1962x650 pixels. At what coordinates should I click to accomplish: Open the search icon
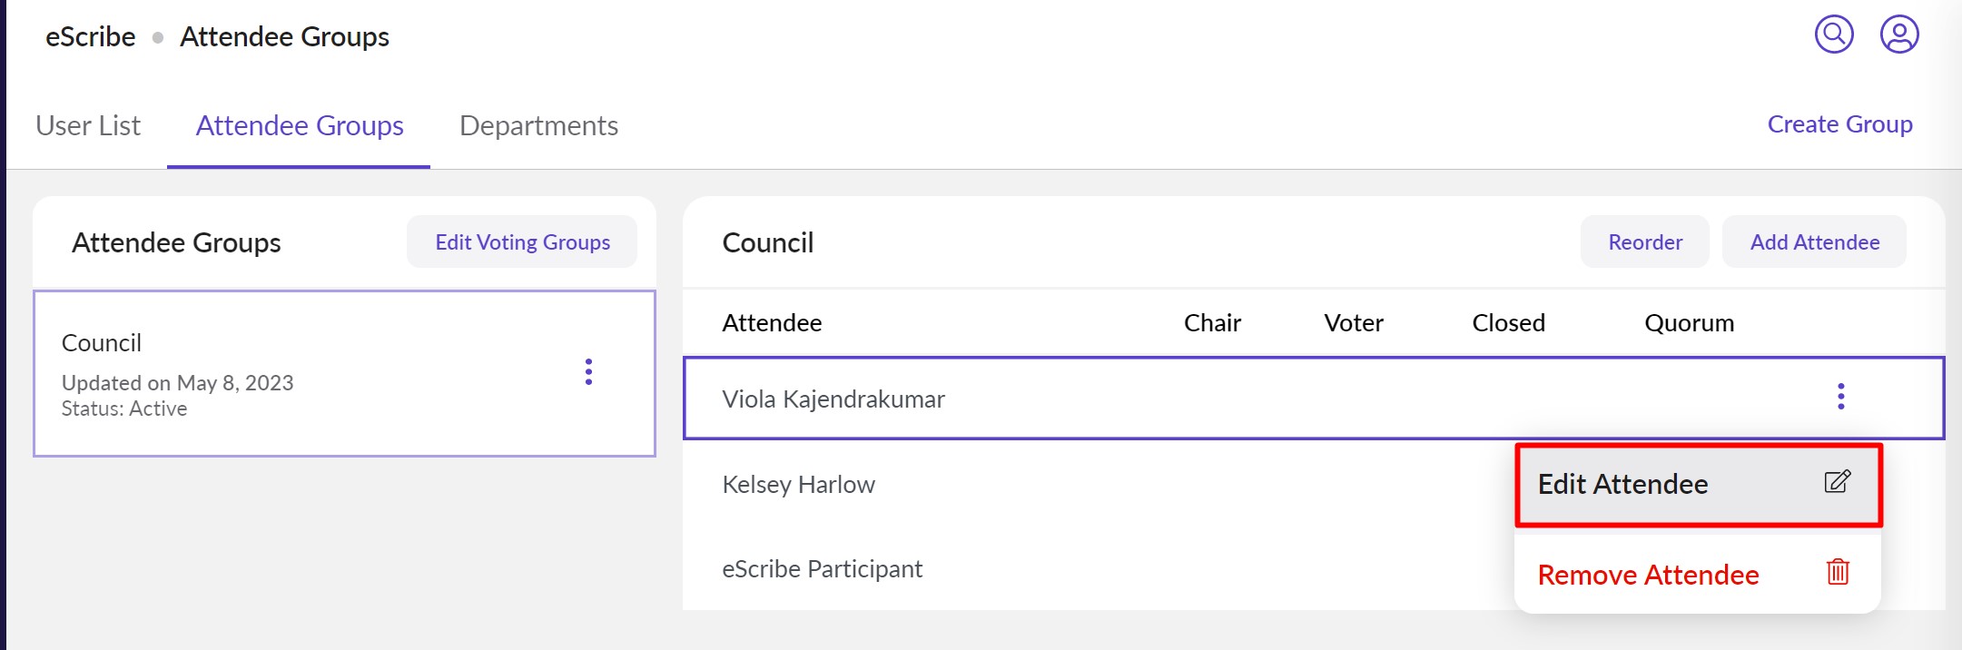coord(1832,34)
